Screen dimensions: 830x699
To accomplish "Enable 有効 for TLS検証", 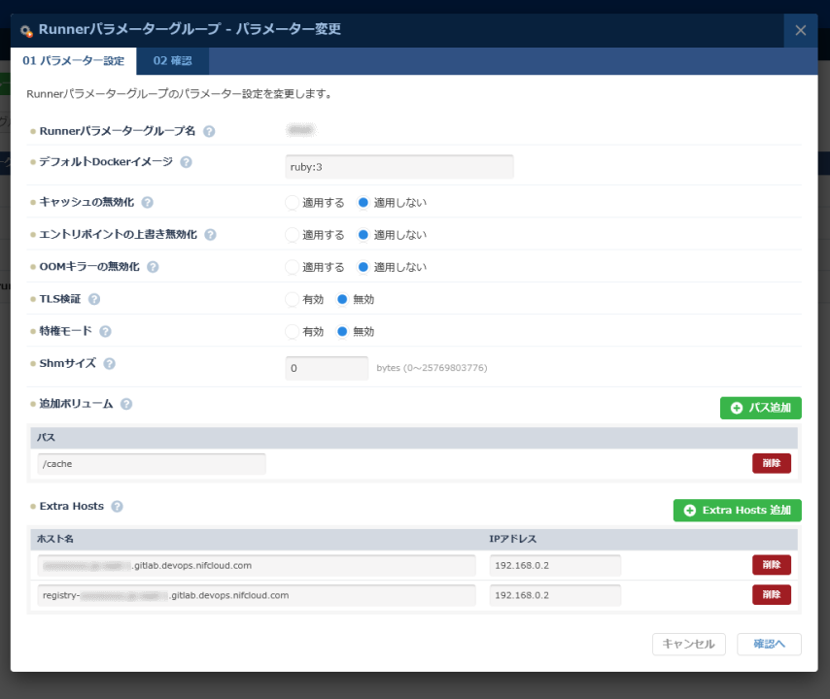I will coord(292,299).
